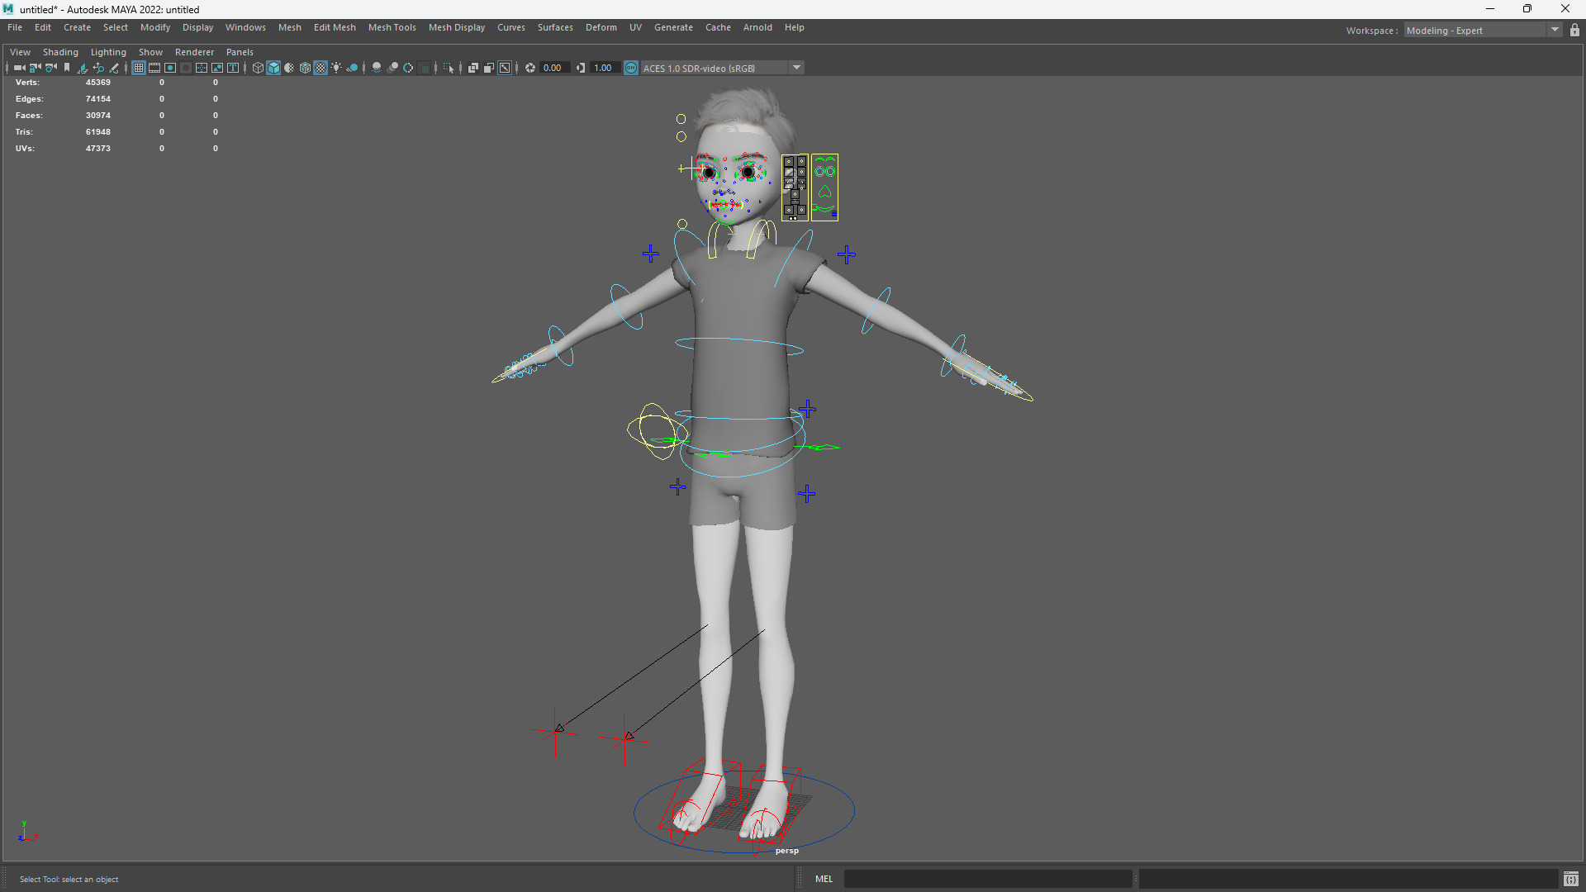This screenshot has width=1586, height=892.
Task: Open the Deform menu
Action: tap(601, 27)
